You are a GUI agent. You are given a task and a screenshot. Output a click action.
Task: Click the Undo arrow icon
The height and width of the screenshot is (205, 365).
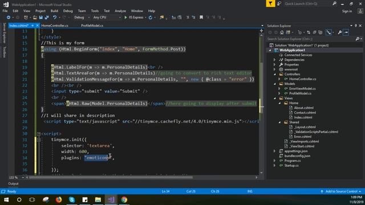[55, 18]
